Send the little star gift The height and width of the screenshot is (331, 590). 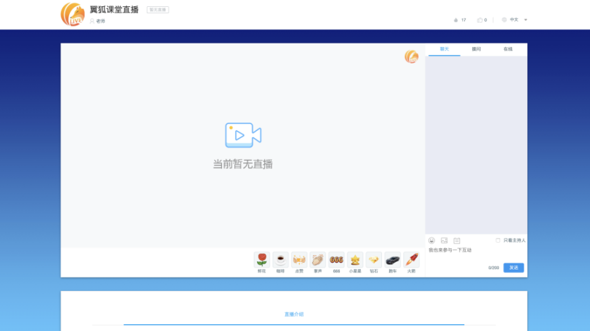(355, 260)
